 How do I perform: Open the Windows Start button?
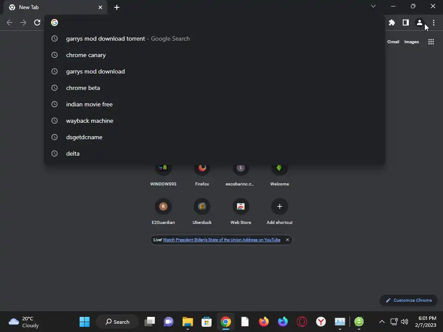tap(84, 322)
